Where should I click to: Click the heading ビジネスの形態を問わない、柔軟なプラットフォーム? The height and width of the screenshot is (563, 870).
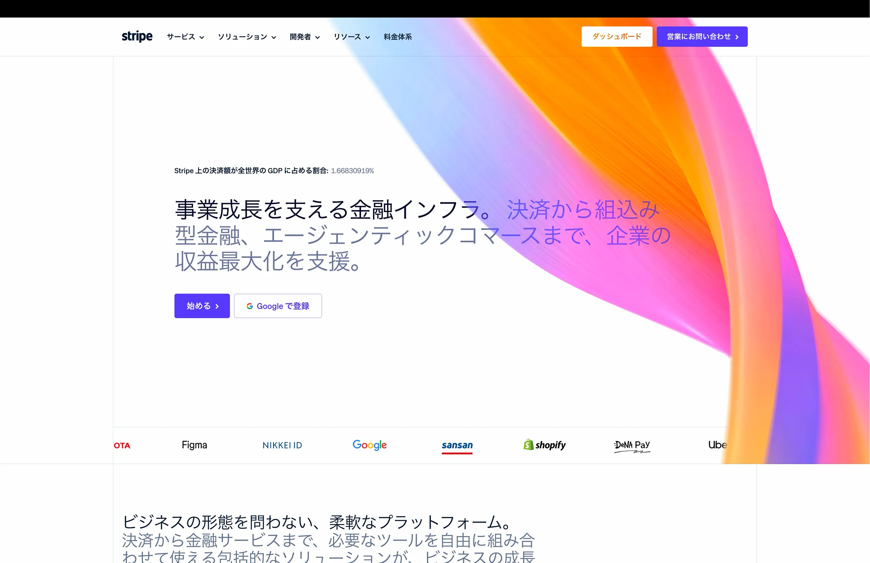316,522
